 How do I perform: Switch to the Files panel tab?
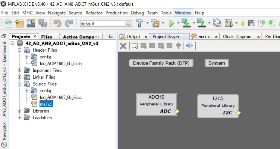click(47, 37)
